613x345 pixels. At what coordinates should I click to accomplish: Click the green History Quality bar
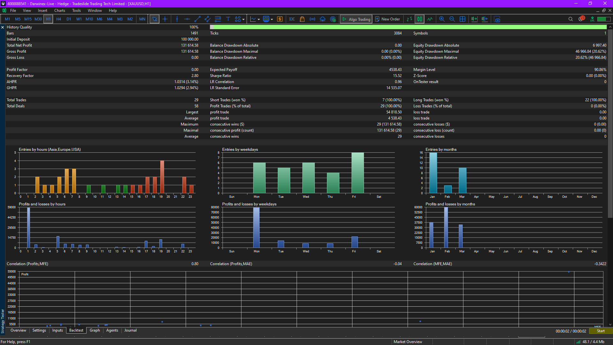click(x=408, y=27)
